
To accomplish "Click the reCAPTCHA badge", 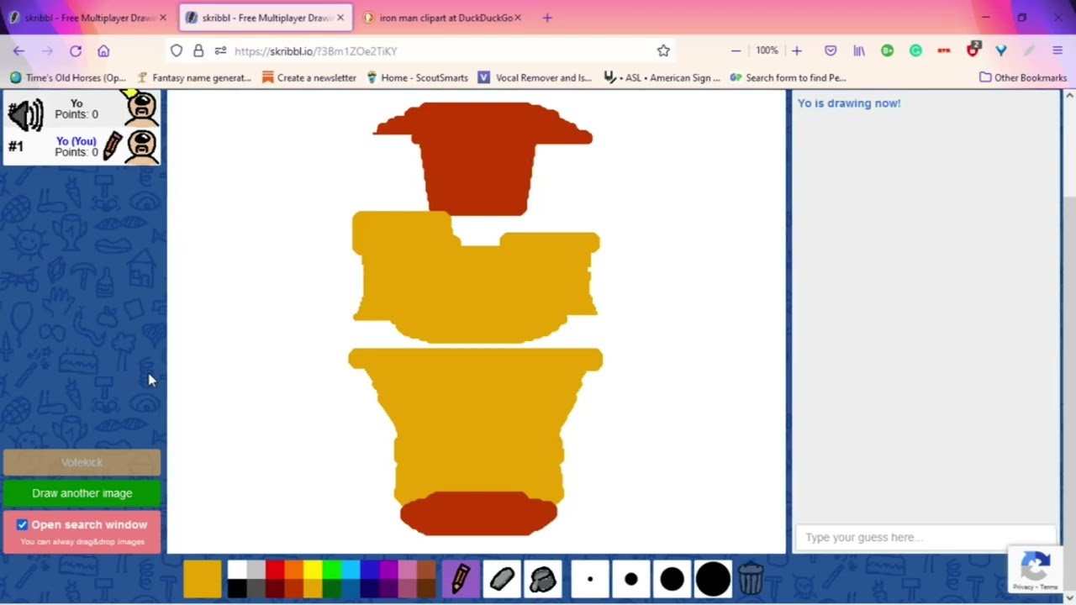I will (1036, 571).
